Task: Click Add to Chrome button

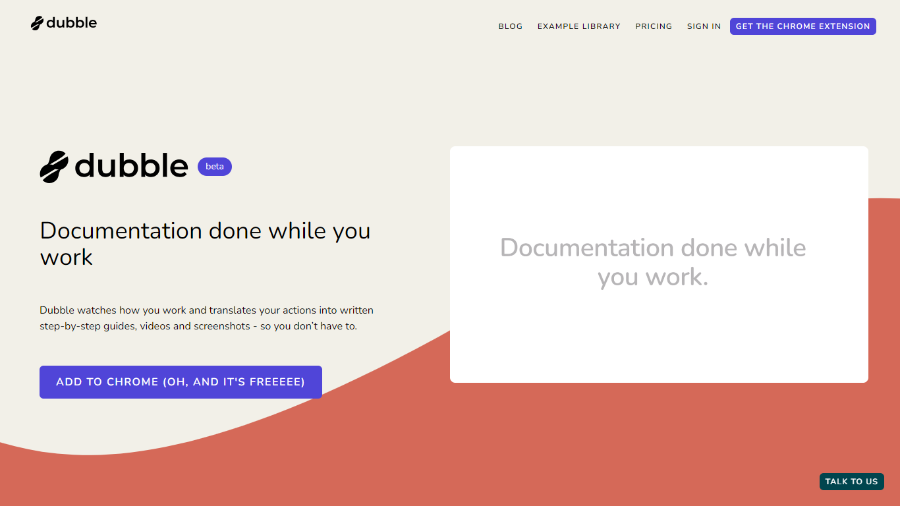Action: pos(181,382)
